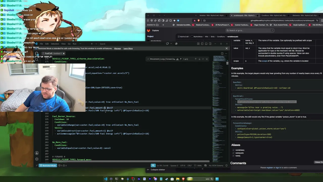
Task: Click Restricted Mode status bar badge
Action: tap(48, 166)
